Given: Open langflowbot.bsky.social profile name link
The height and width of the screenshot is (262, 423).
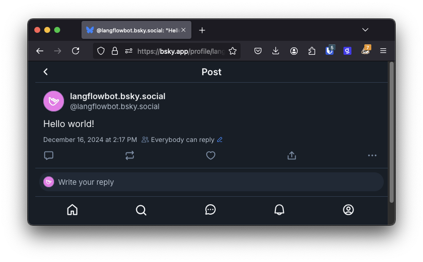Looking at the screenshot, I should 118,96.
